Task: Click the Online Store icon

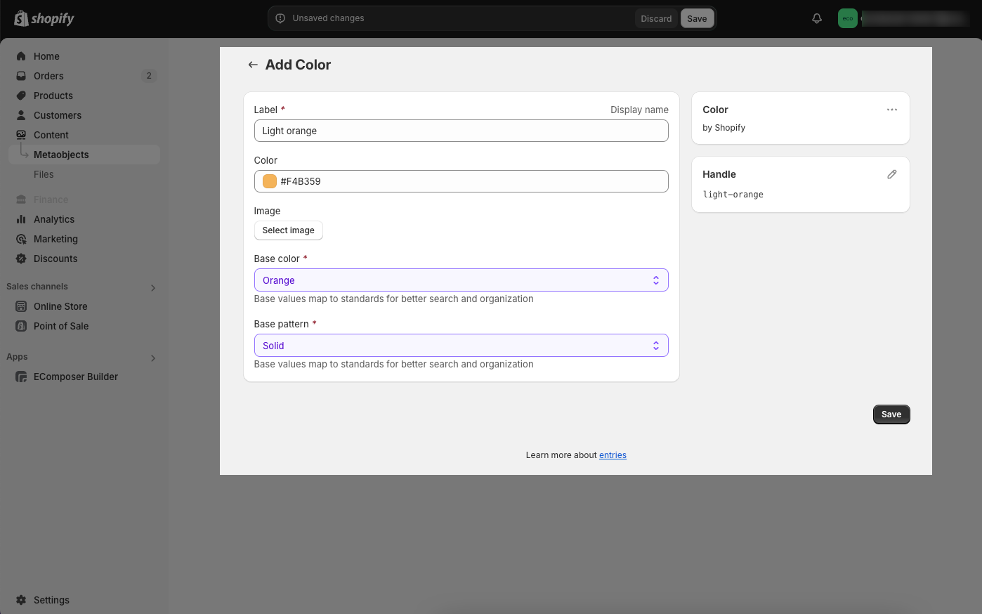Action: point(21,306)
